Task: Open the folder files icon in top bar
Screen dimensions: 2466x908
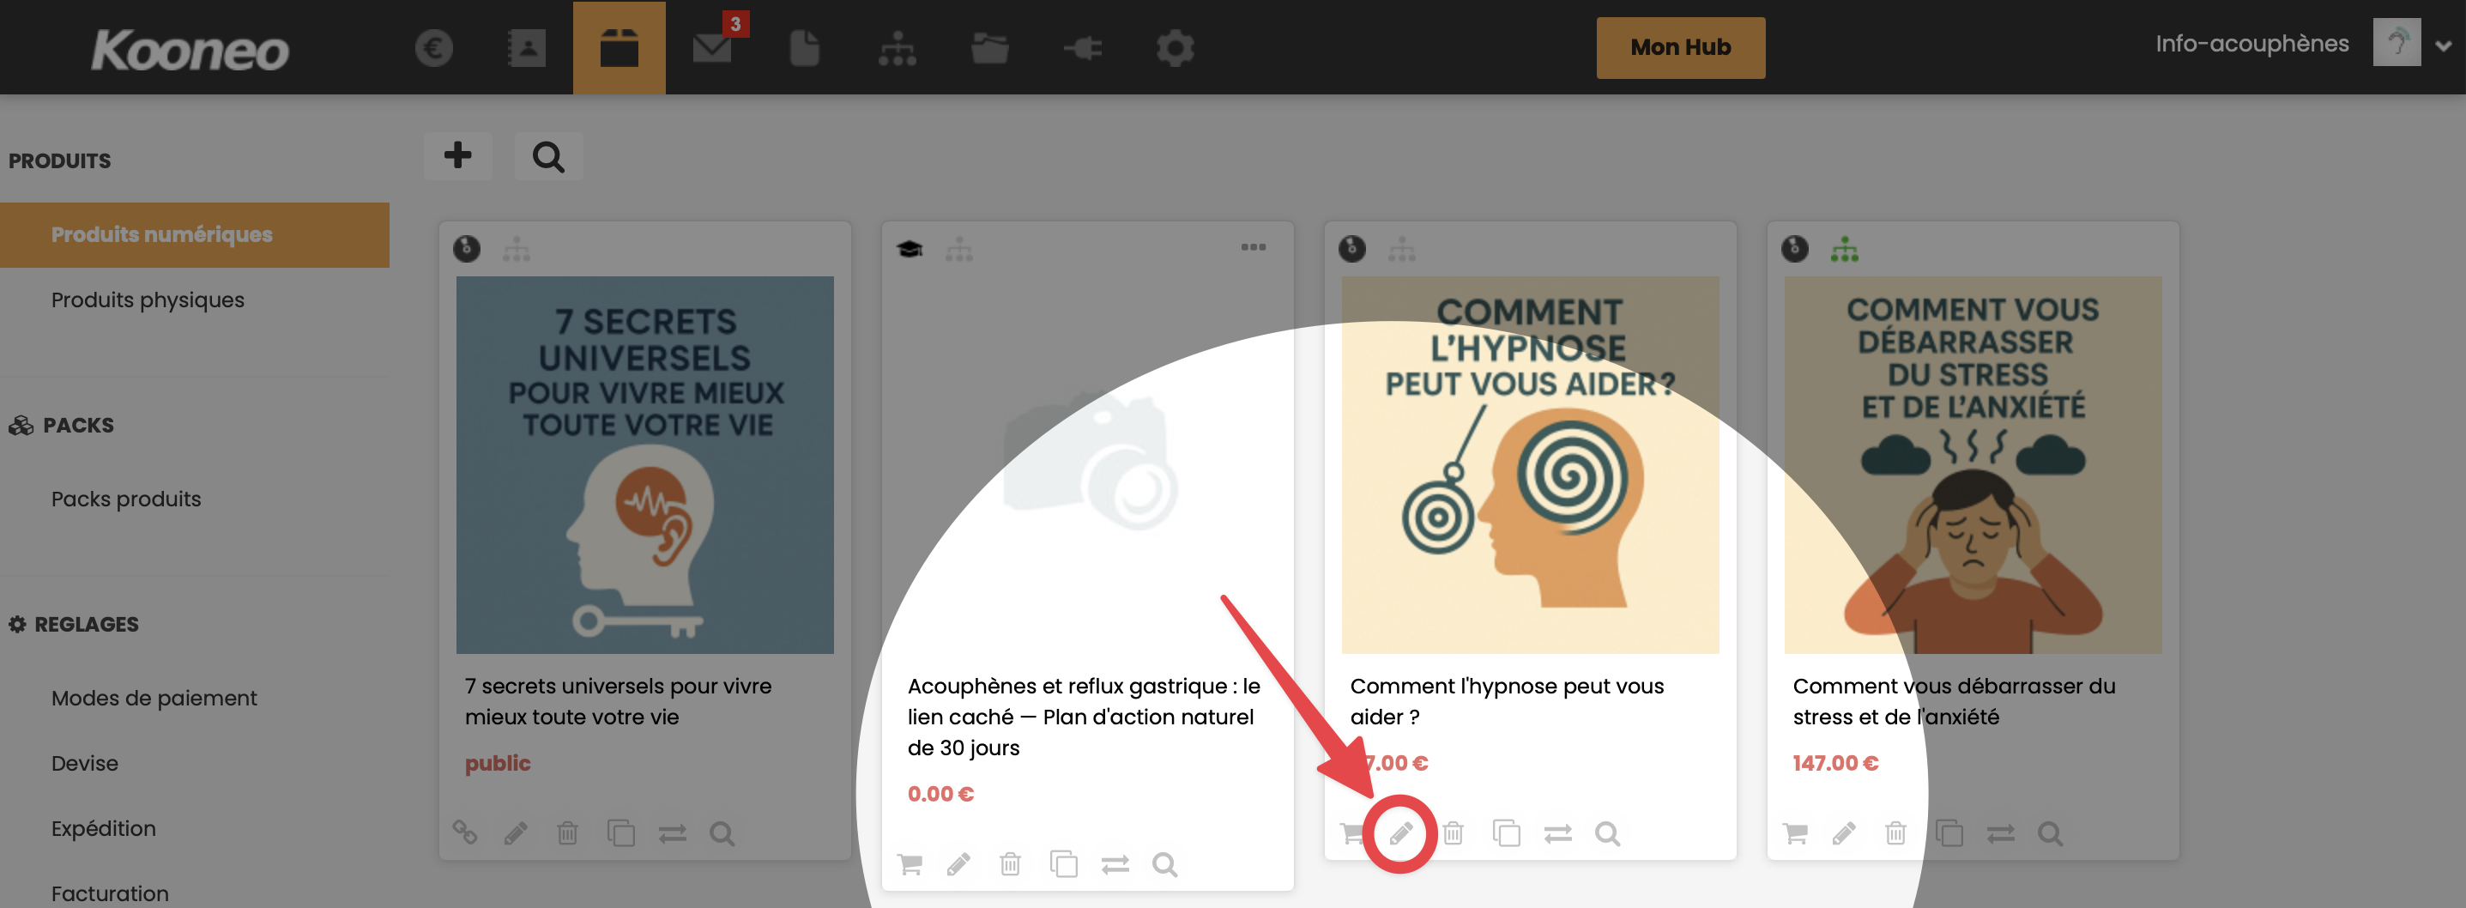Action: 990,48
